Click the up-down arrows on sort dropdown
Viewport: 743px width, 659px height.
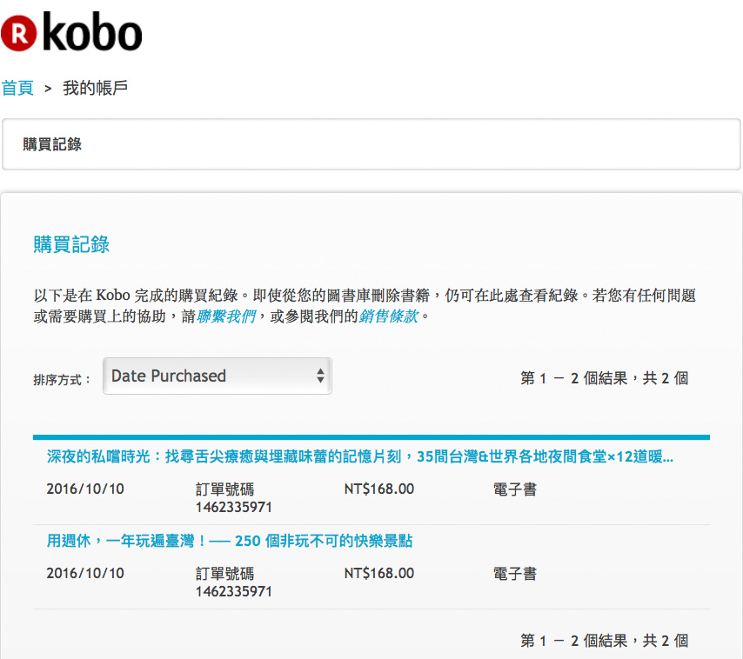click(320, 376)
